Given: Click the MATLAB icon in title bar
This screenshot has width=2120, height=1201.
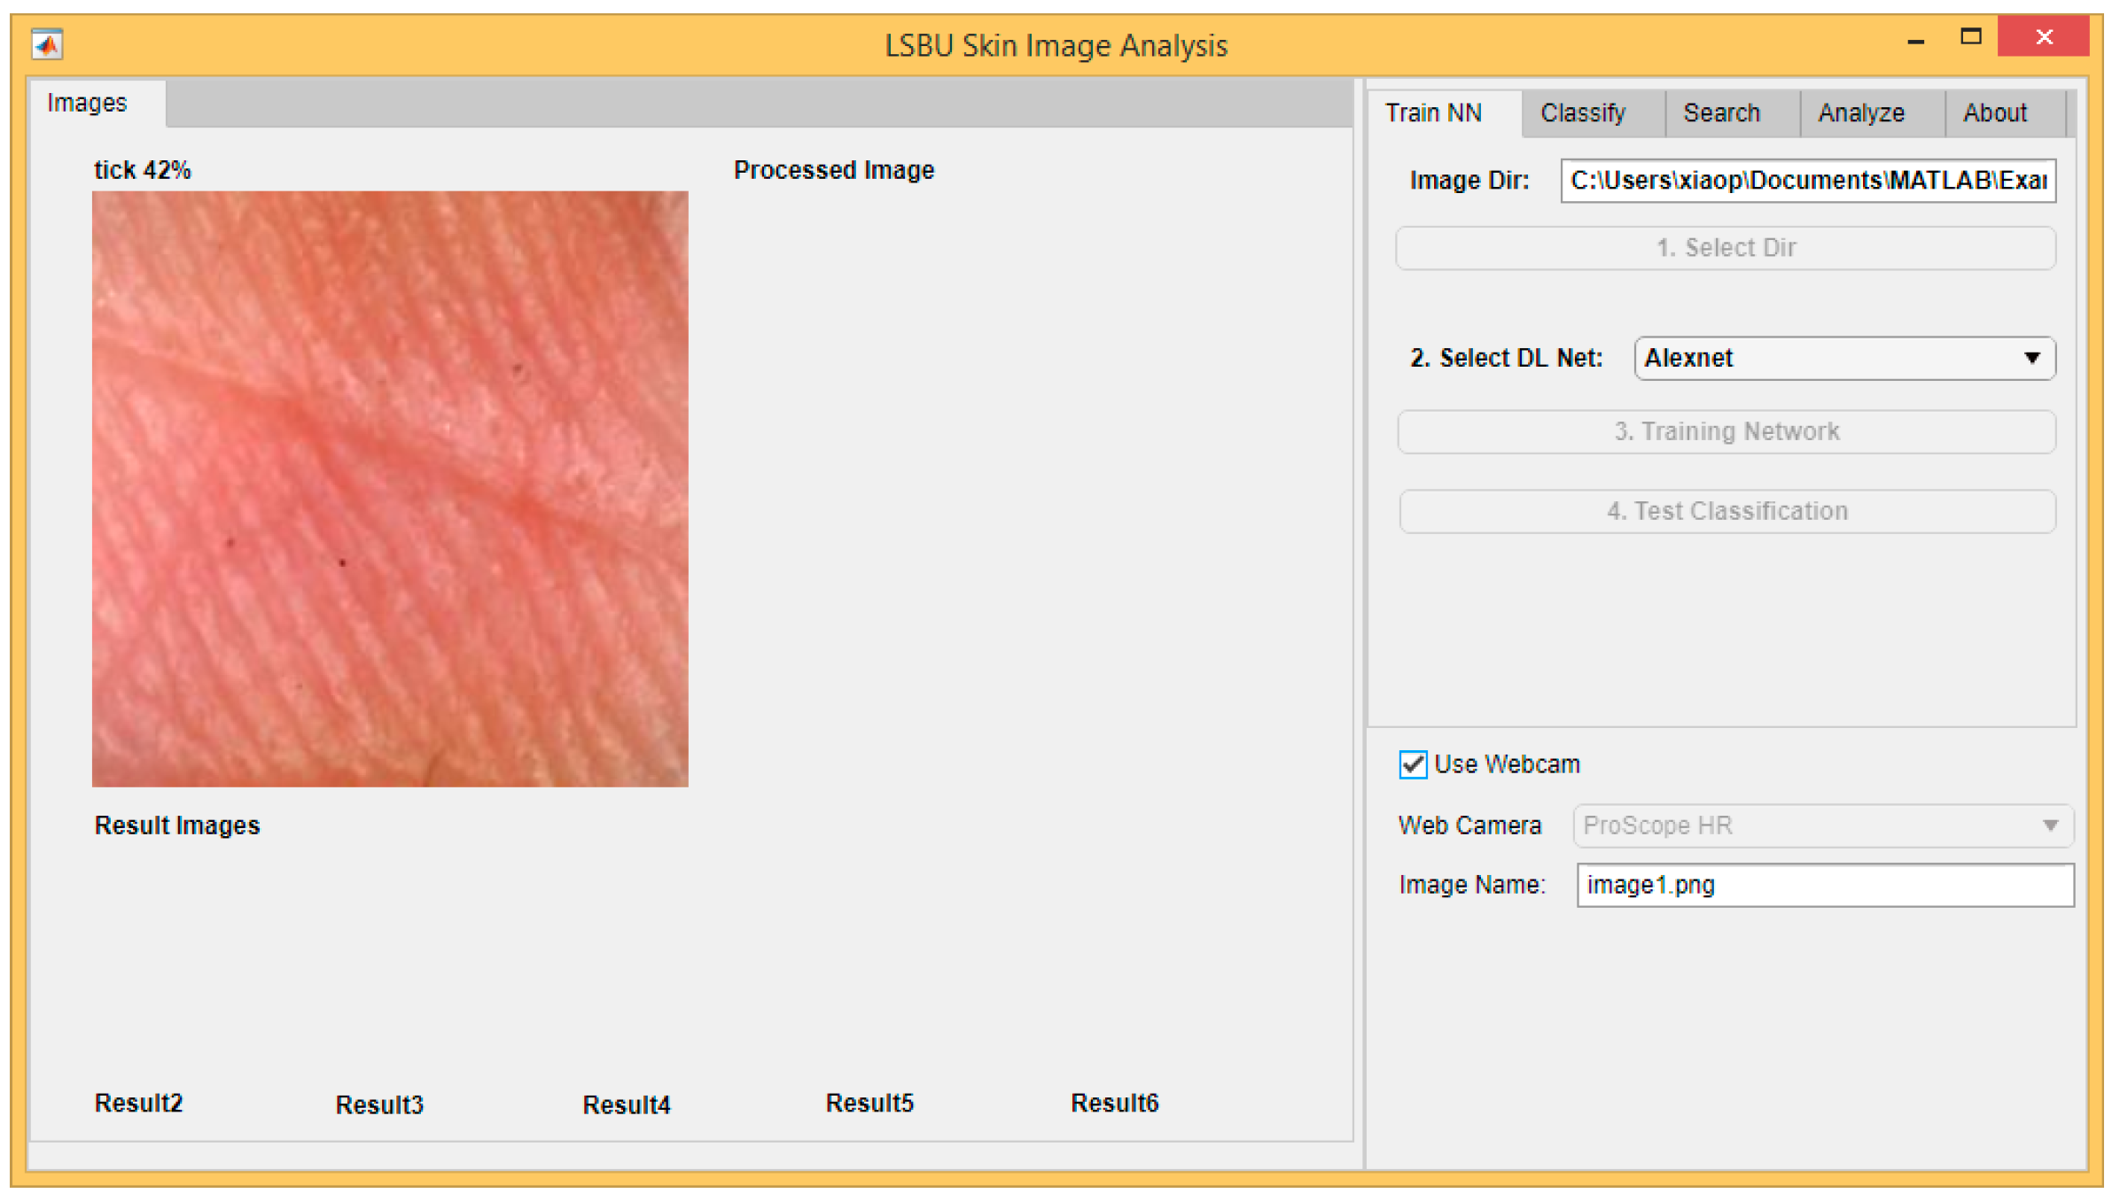Looking at the screenshot, I should (46, 43).
